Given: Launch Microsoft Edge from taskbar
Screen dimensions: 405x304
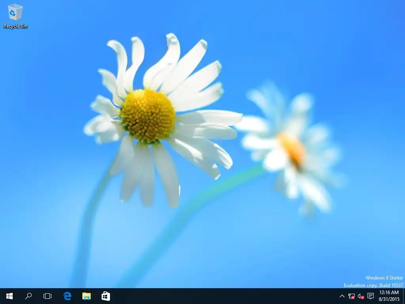Looking at the screenshot, I should (67, 296).
